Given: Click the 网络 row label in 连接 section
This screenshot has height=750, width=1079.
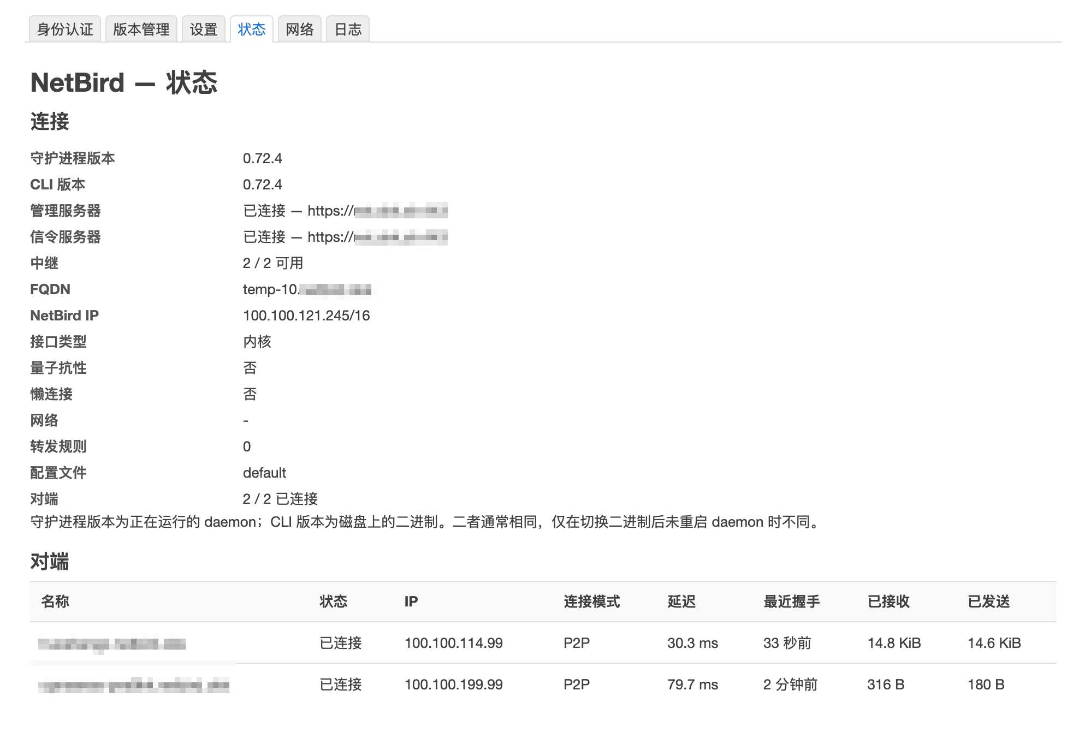Looking at the screenshot, I should coord(44,420).
